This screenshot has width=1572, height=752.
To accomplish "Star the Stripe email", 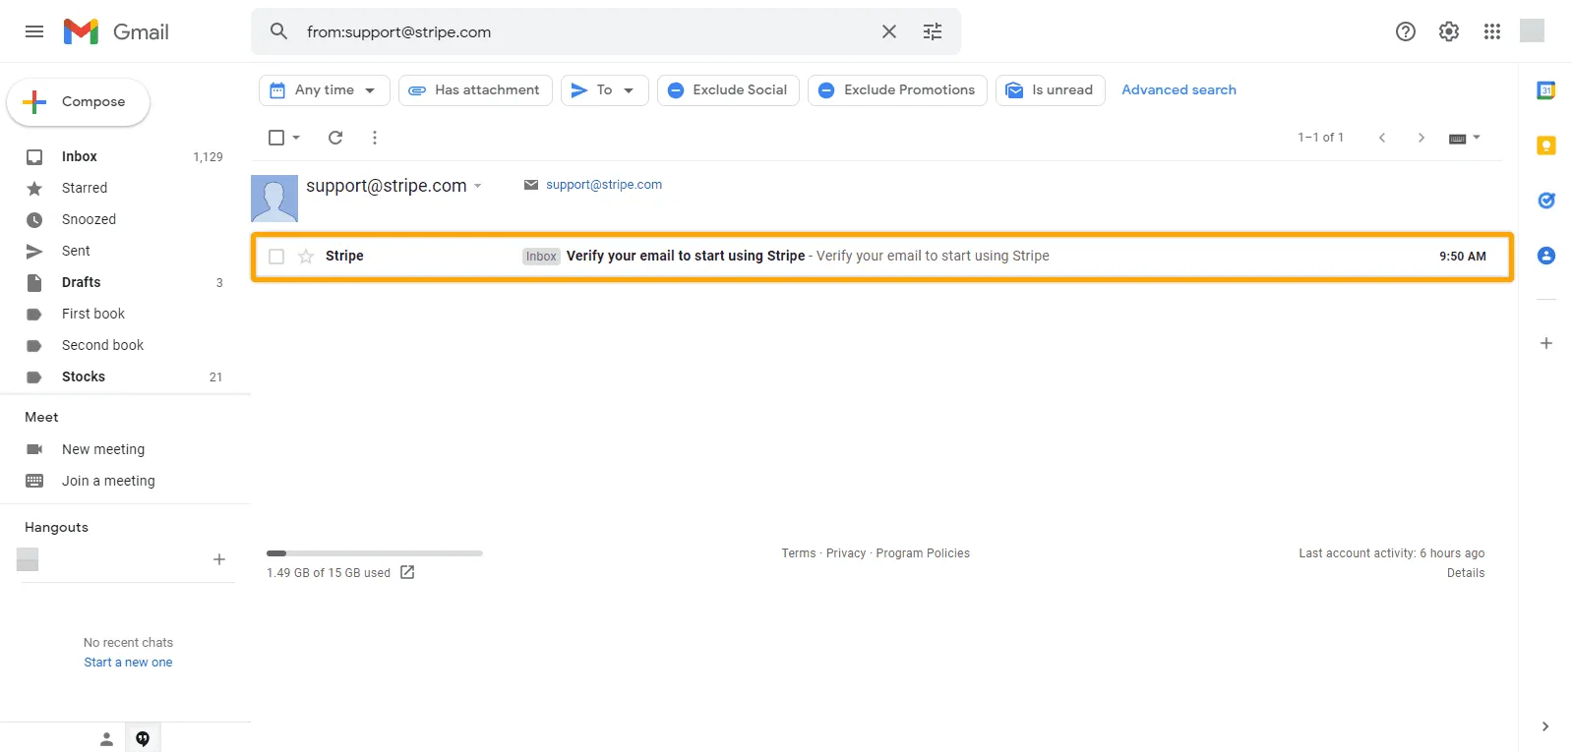I will 306,257.
